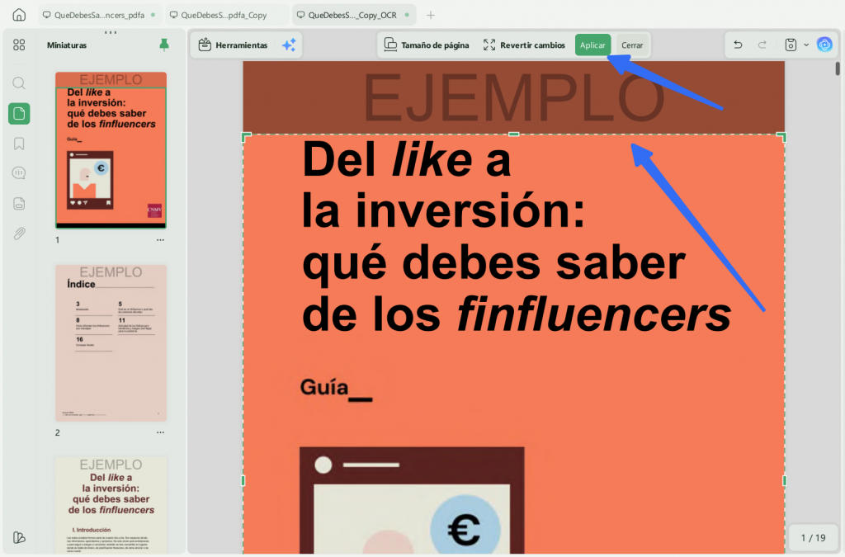
Task: Open the home screen icon
Action: pos(19,15)
